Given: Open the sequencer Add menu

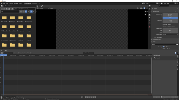Looking at the screenshot, I should click(x=28, y=53).
